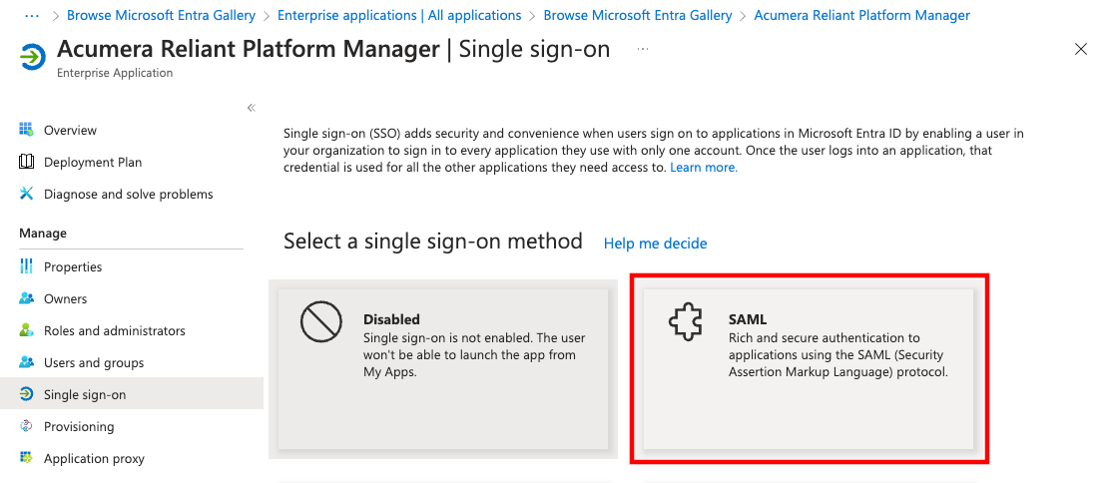This screenshot has height=483, width=1109.
Task: Click the Deployment Plan book icon
Action: pyautogui.click(x=26, y=162)
